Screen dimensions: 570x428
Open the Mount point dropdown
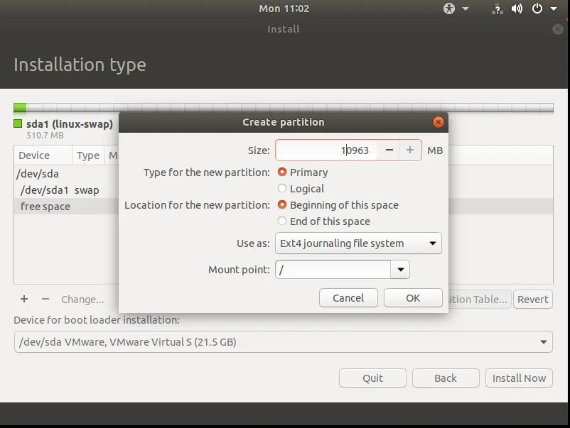click(400, 269)
